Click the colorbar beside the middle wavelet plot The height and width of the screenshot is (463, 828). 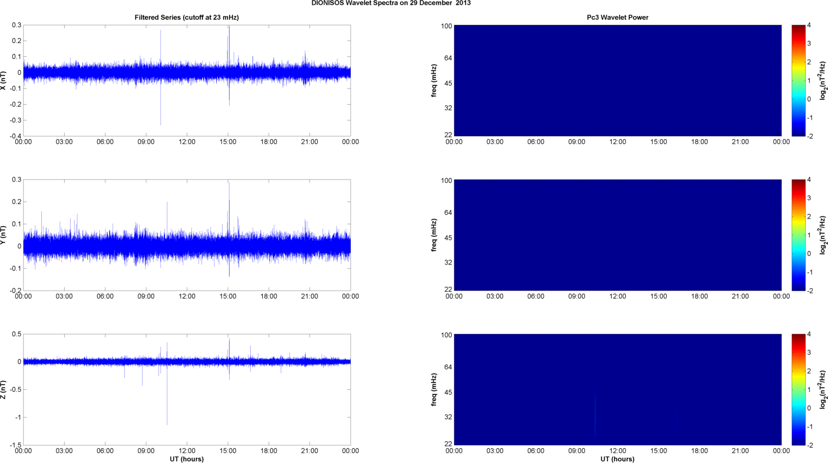coord(798,235)
